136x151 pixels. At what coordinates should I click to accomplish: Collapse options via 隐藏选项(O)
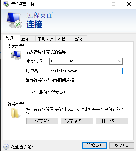click(22, 147)
